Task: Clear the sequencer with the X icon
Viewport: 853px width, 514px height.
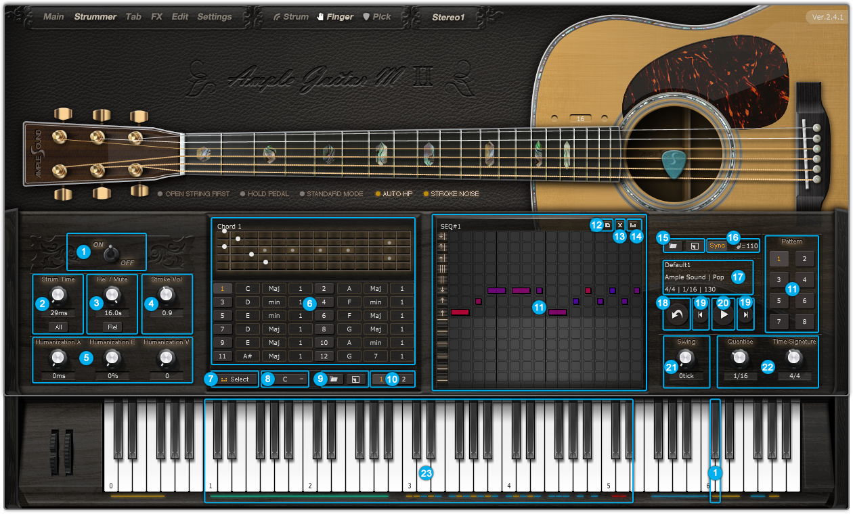Action: click(620, 225)
